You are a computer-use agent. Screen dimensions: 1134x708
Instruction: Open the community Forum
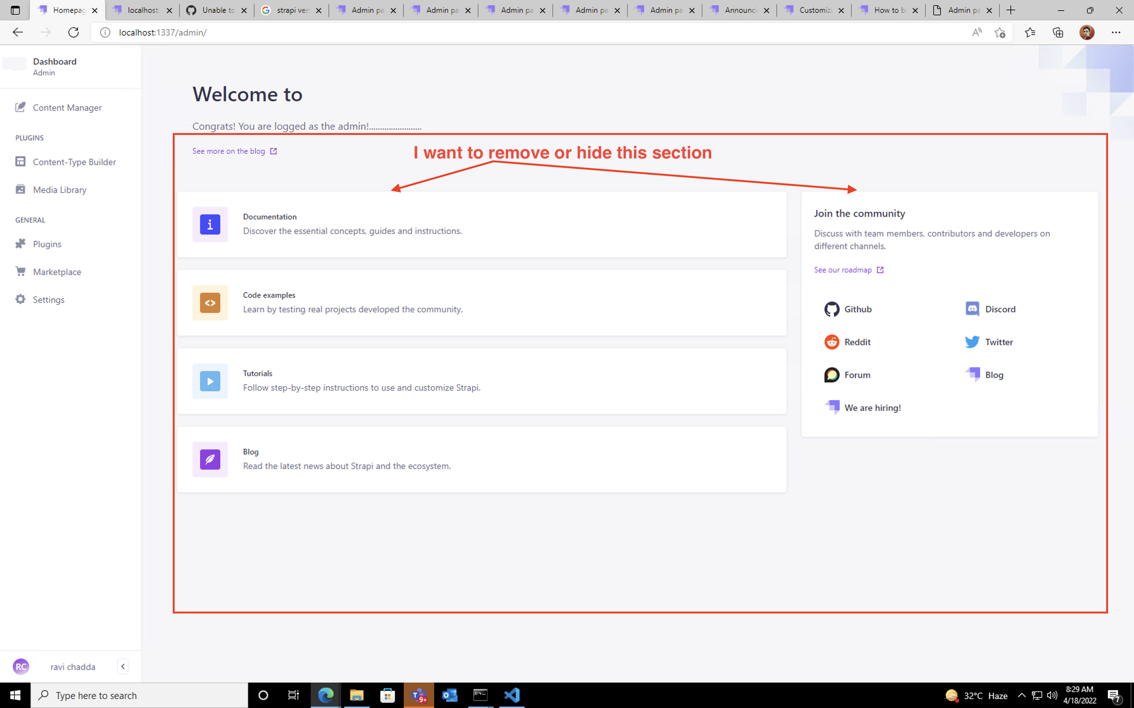tap(857, 375)
